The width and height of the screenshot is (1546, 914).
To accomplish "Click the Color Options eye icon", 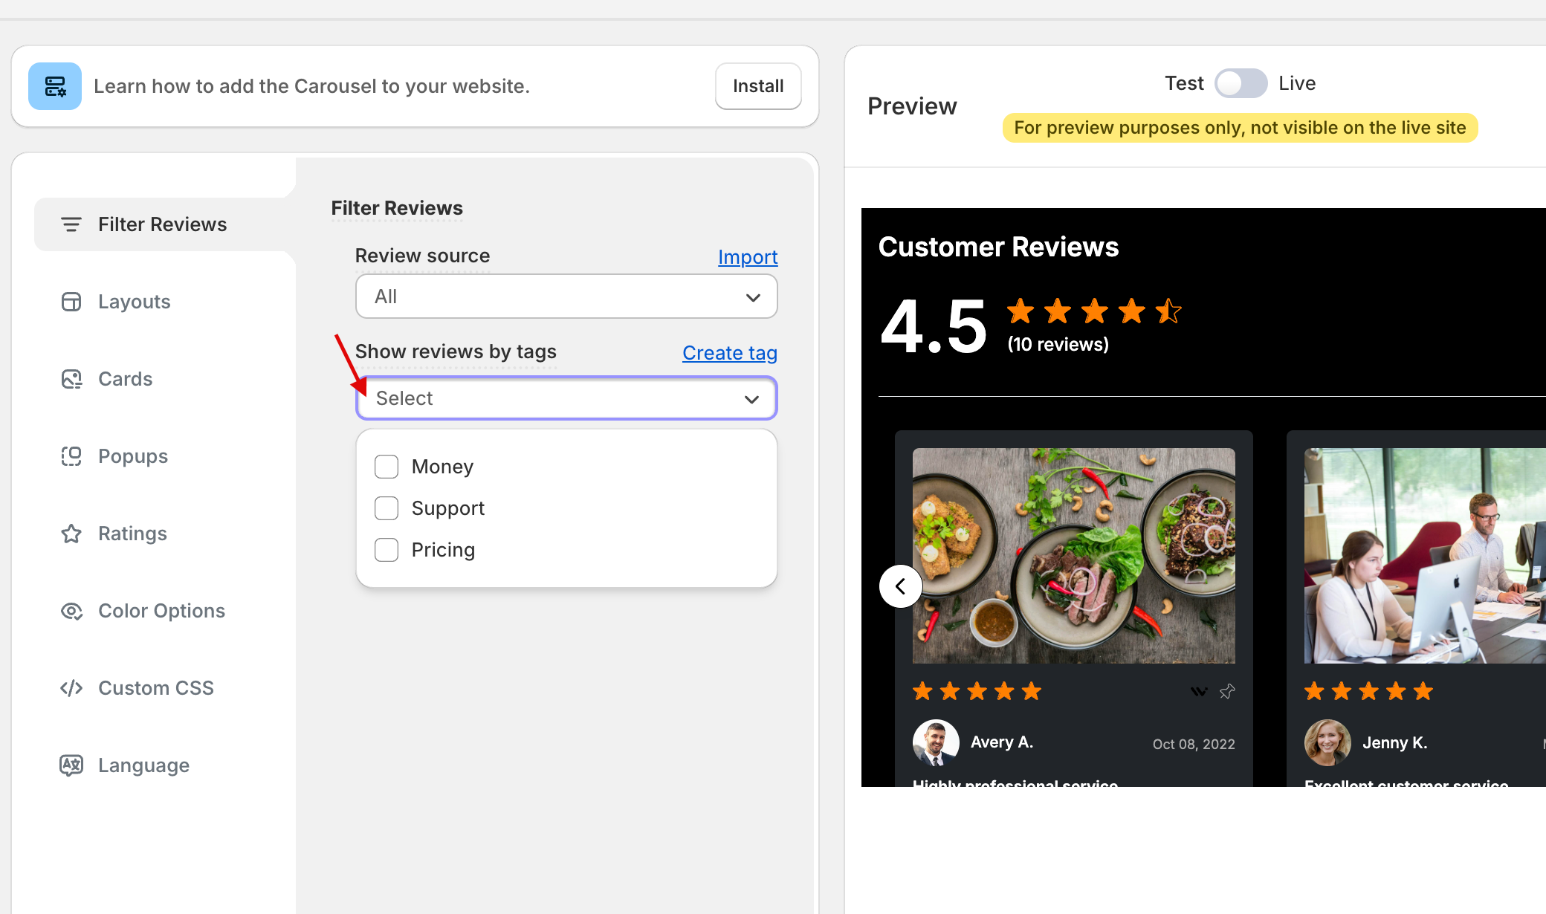I will (x=71, y=611).
